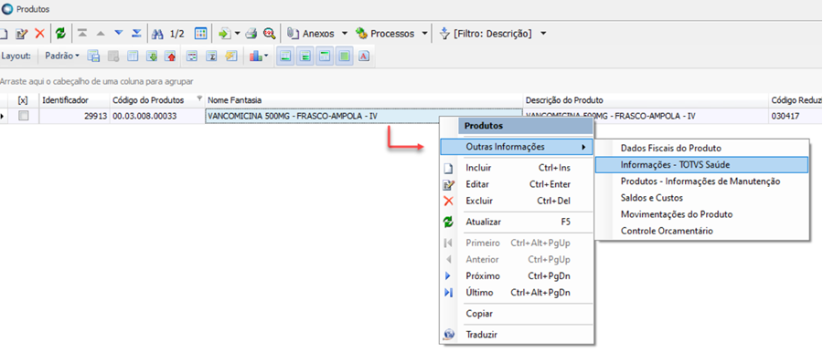Click the column chooser table icon
The width and height of the screenshot is (823, 352).
click(x=133, y=56)
